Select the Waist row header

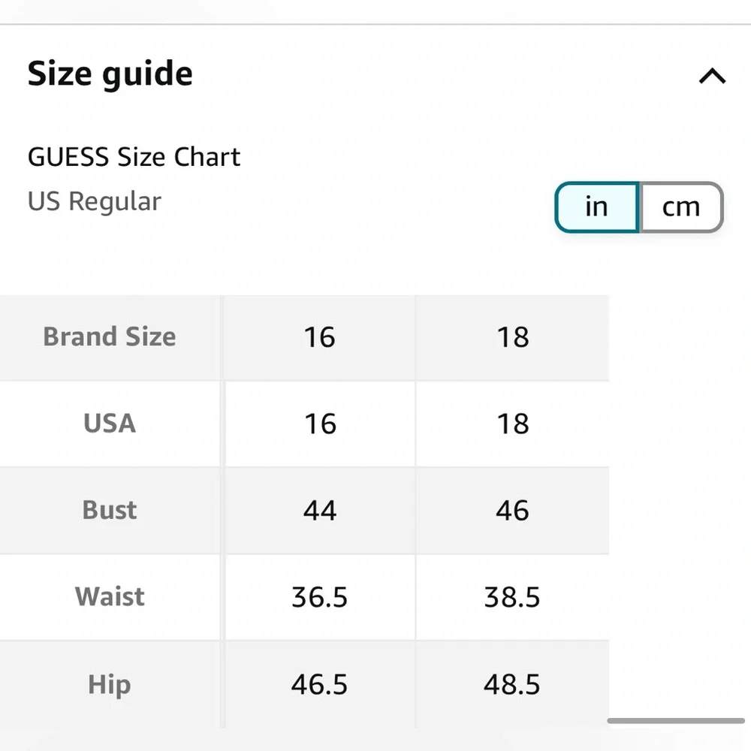click(x=110, y=597)
